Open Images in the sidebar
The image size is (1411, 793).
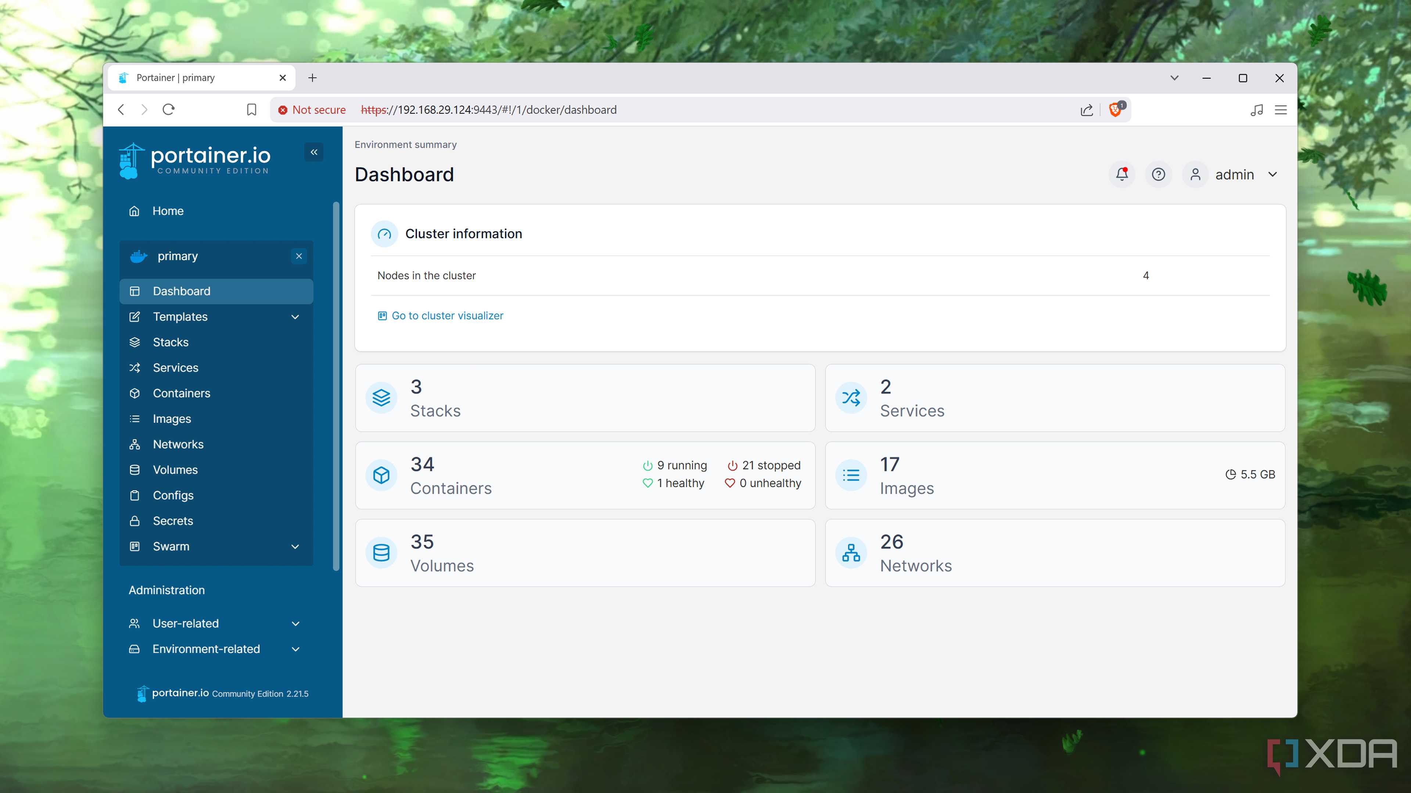[x=216, y=419]
